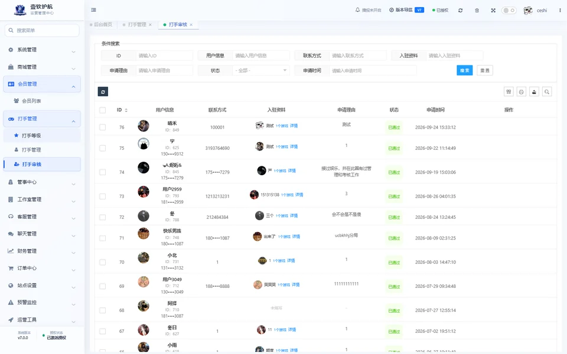Screen dimensions: 567x354
Task: Open the notification bell in the header
Action: (358, 10)
